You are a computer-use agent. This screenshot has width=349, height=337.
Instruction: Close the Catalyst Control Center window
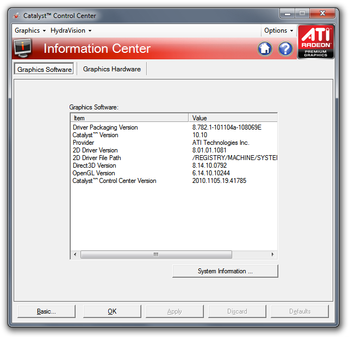(322, 14)
